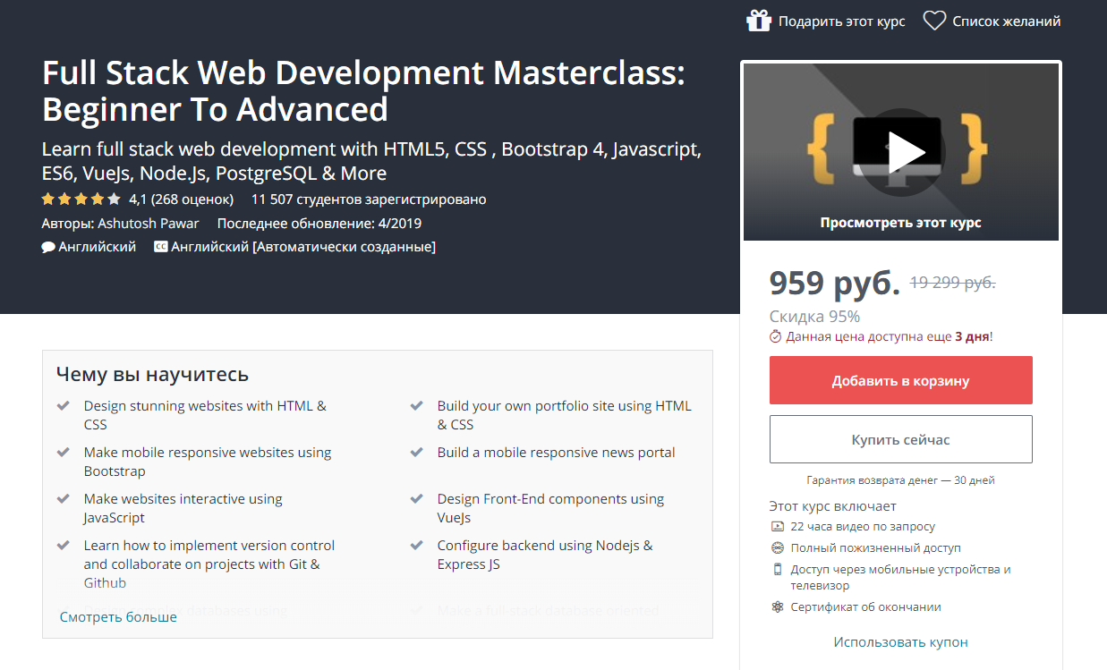Open Список желаний wishlist link
Screen dimensions: 1107x670
(1006, 21)
